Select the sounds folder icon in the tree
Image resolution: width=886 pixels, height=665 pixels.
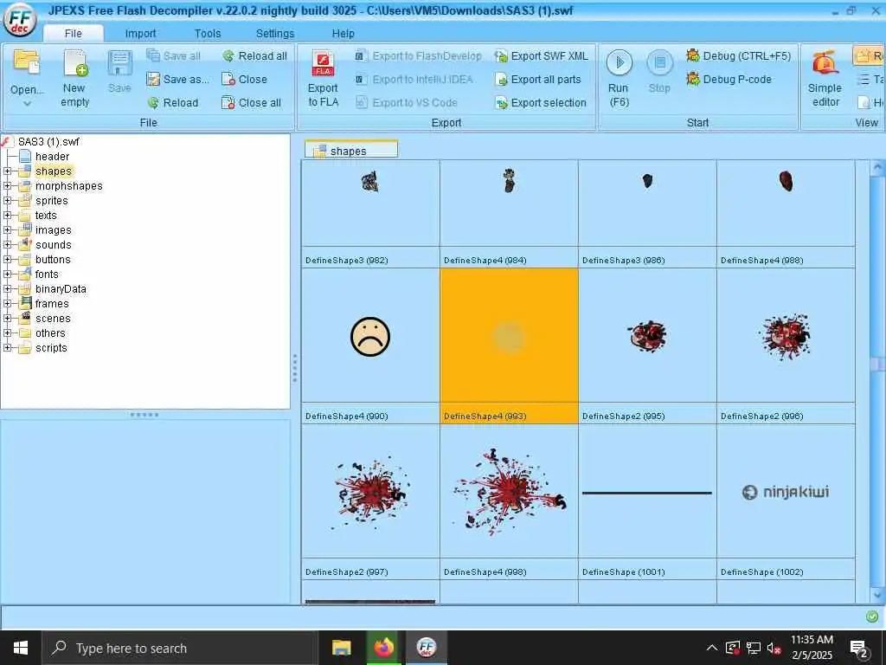(x=25, y=244)
